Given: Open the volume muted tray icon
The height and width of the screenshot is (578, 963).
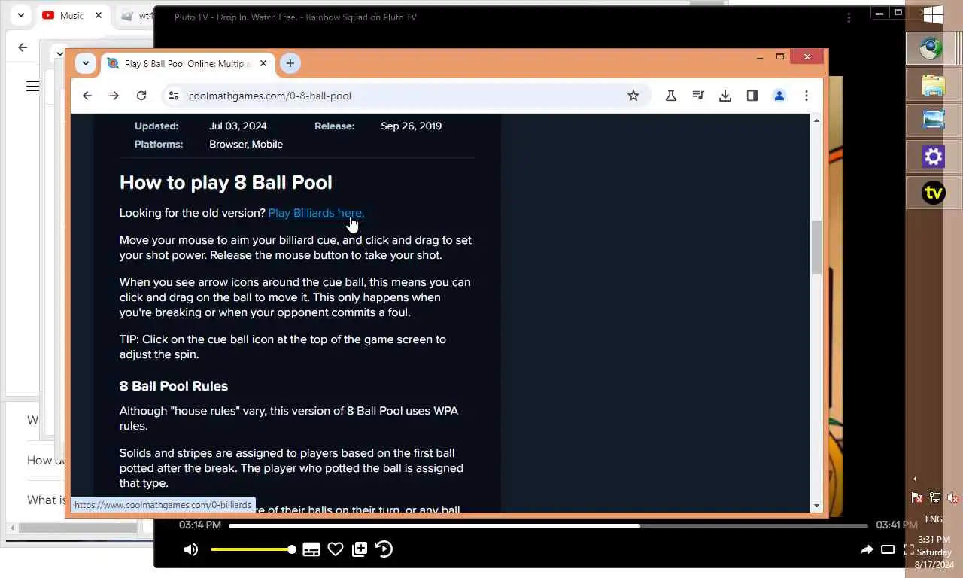Looking at the screenshot, I should 952,497.
